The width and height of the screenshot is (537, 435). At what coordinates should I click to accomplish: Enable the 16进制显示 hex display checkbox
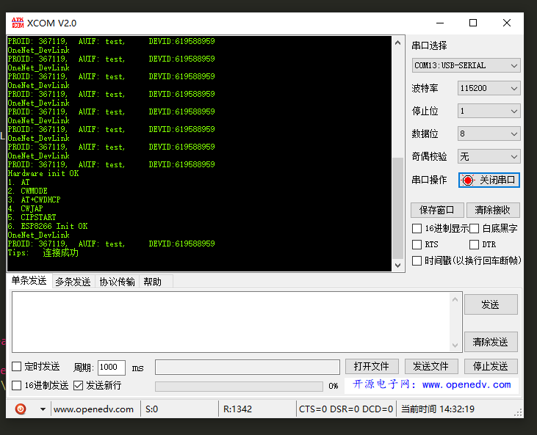417,228
